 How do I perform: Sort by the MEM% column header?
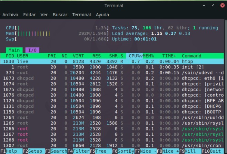(x=148, y=56)
